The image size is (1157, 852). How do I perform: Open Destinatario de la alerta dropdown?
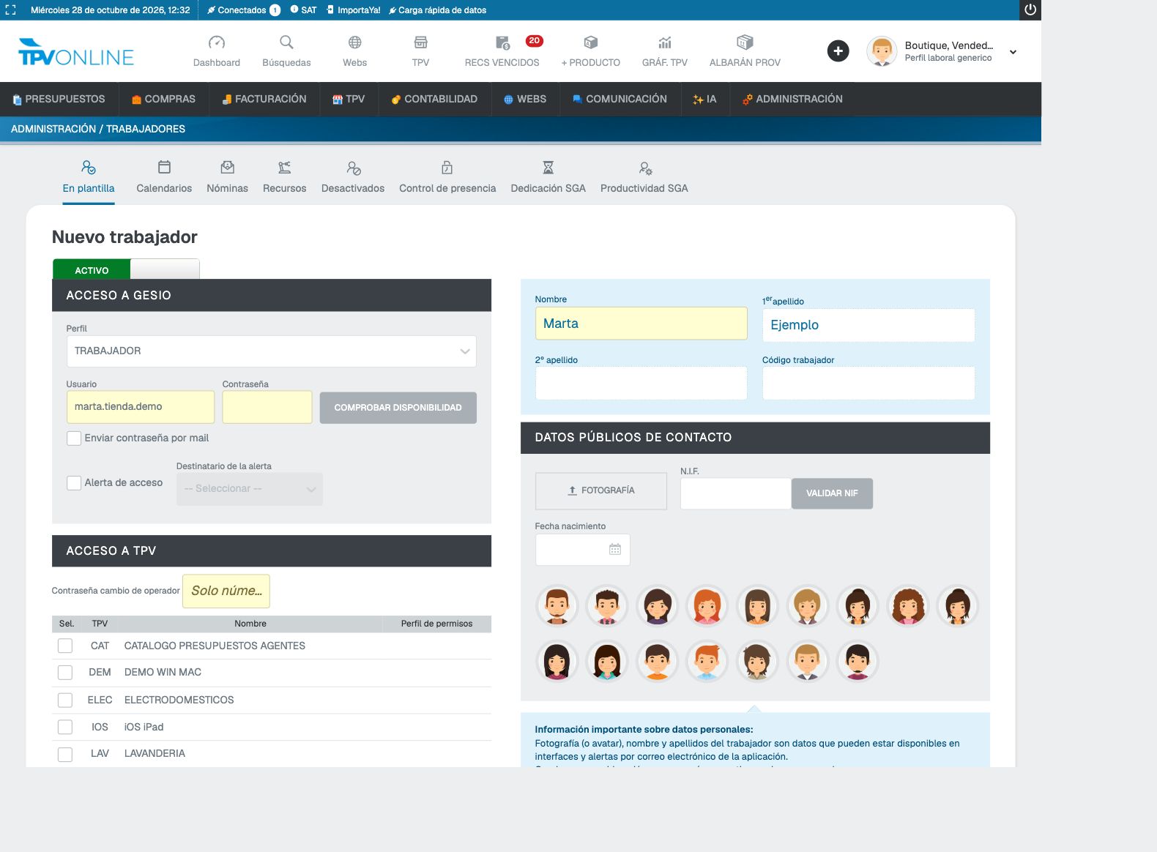249,489
